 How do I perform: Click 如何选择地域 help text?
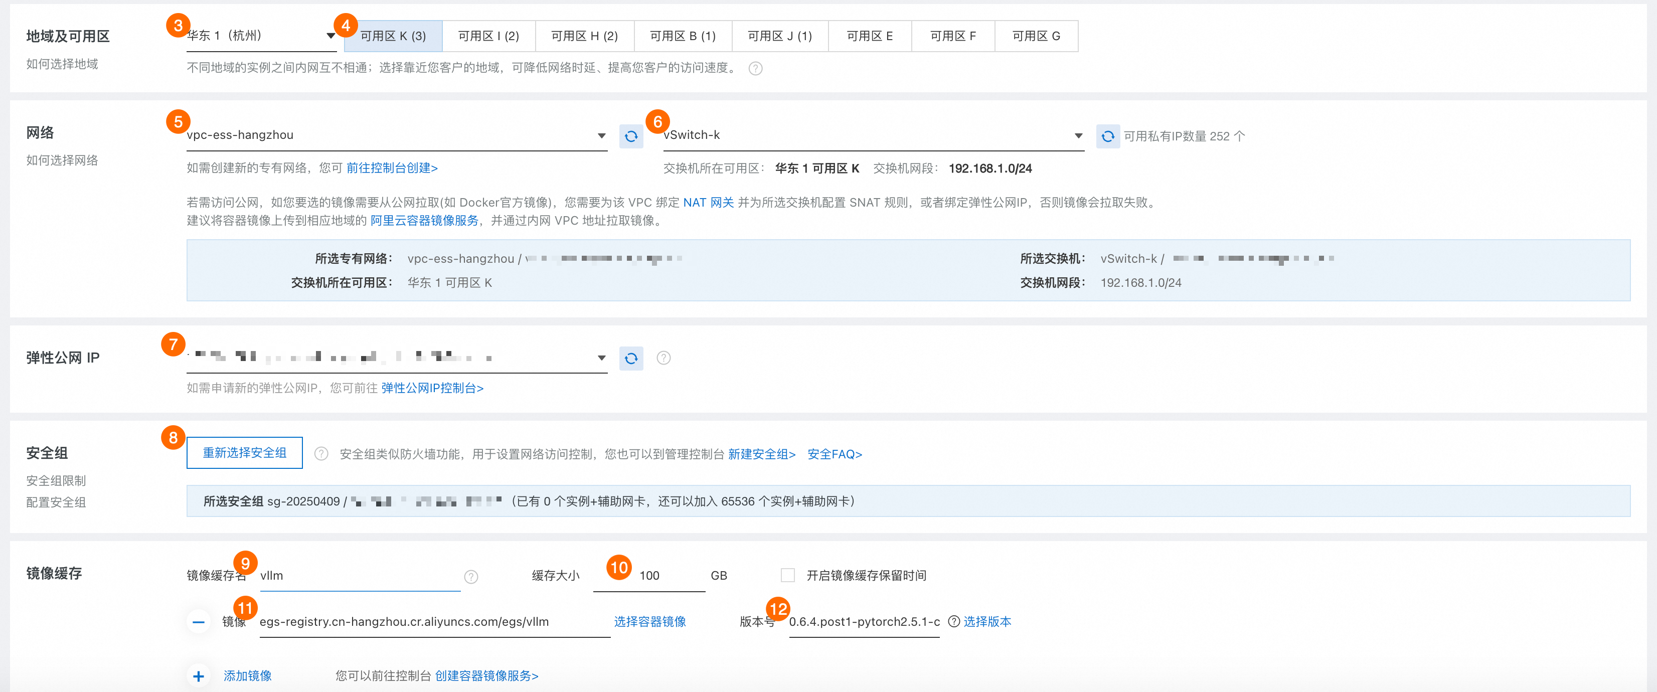coord(62,64)
